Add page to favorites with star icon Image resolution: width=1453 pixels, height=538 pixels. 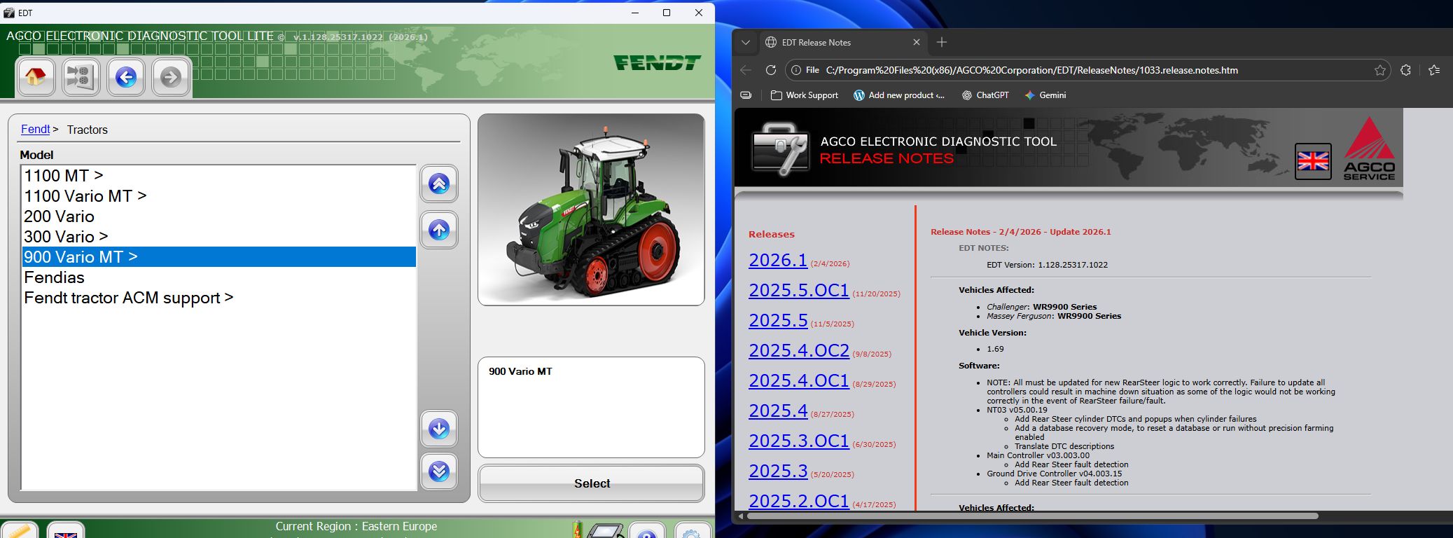click(x=1379, y=70)
